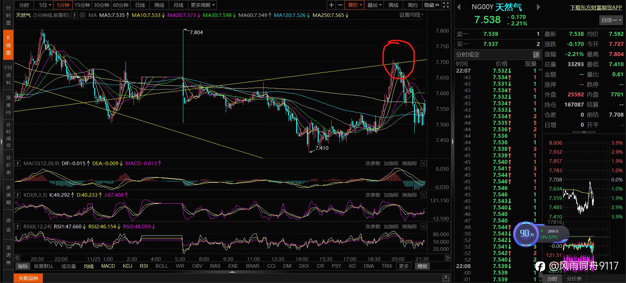Open 下载东方财富期货APP link
This screenshot has width=626, height=283.
596,7
